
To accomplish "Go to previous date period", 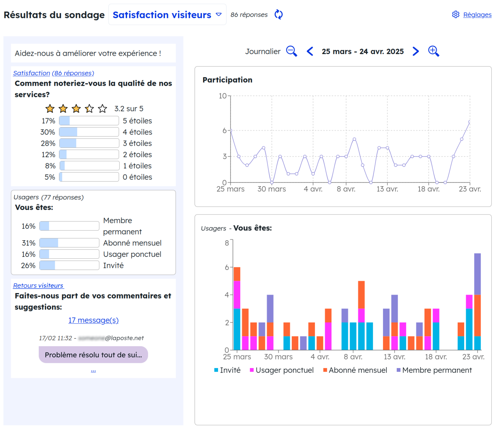I will 310,51.
